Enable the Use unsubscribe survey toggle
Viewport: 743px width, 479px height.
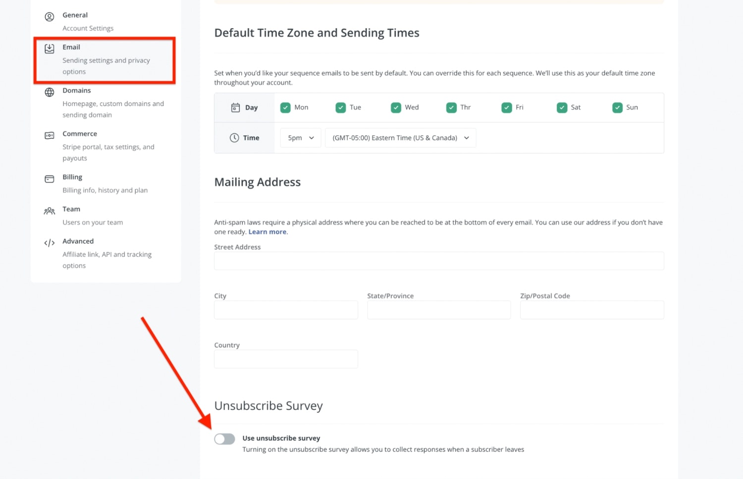point(224,439)
